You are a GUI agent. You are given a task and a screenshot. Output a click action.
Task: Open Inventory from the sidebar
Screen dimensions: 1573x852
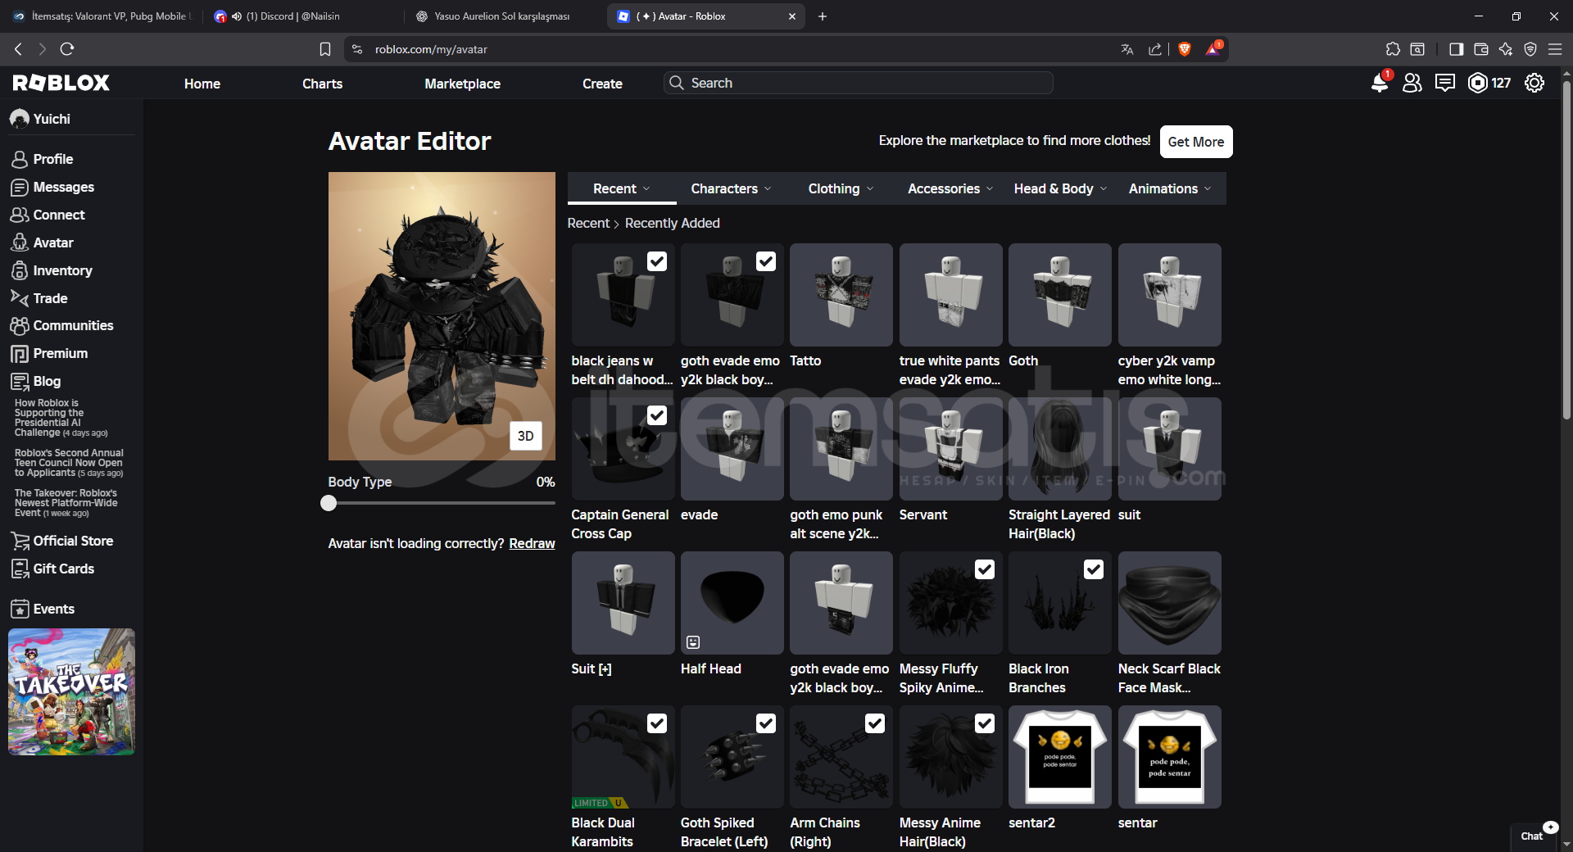click(62, 270)
